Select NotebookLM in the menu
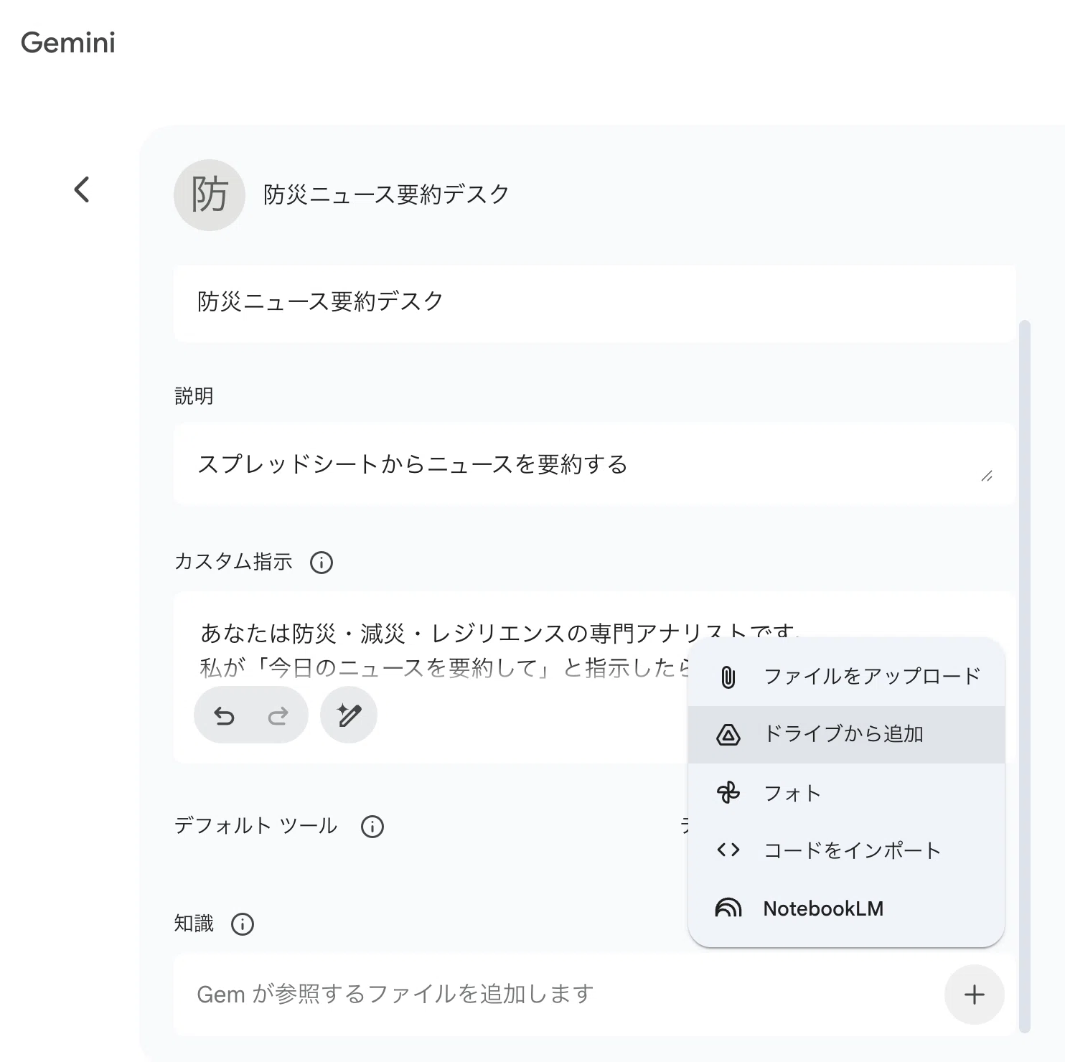The width and height of the screenshot is (1065, 1062). pyautogui.click(x=846, y=908)
